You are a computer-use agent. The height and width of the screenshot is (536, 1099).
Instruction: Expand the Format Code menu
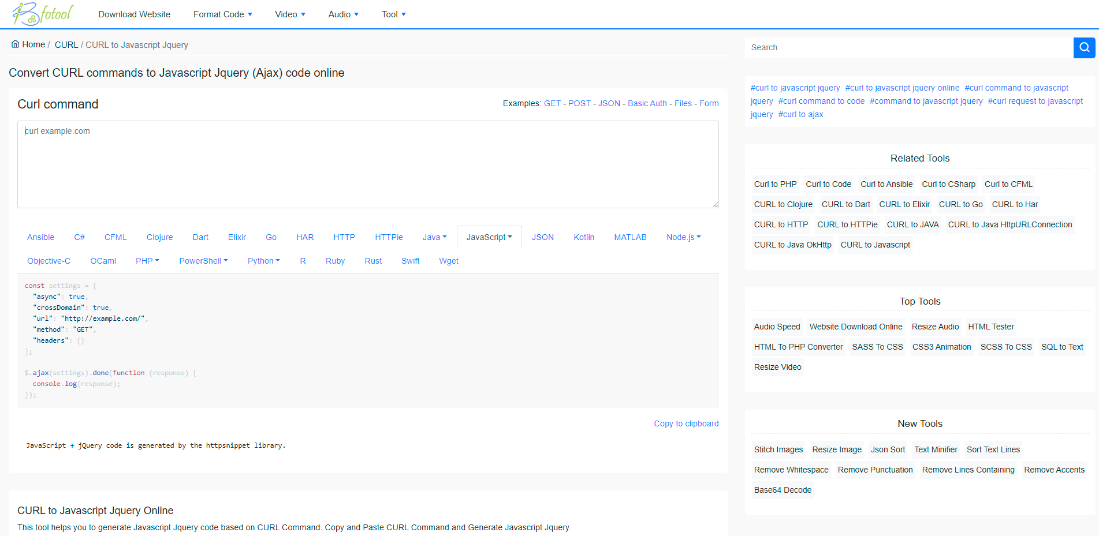[222, 14]
